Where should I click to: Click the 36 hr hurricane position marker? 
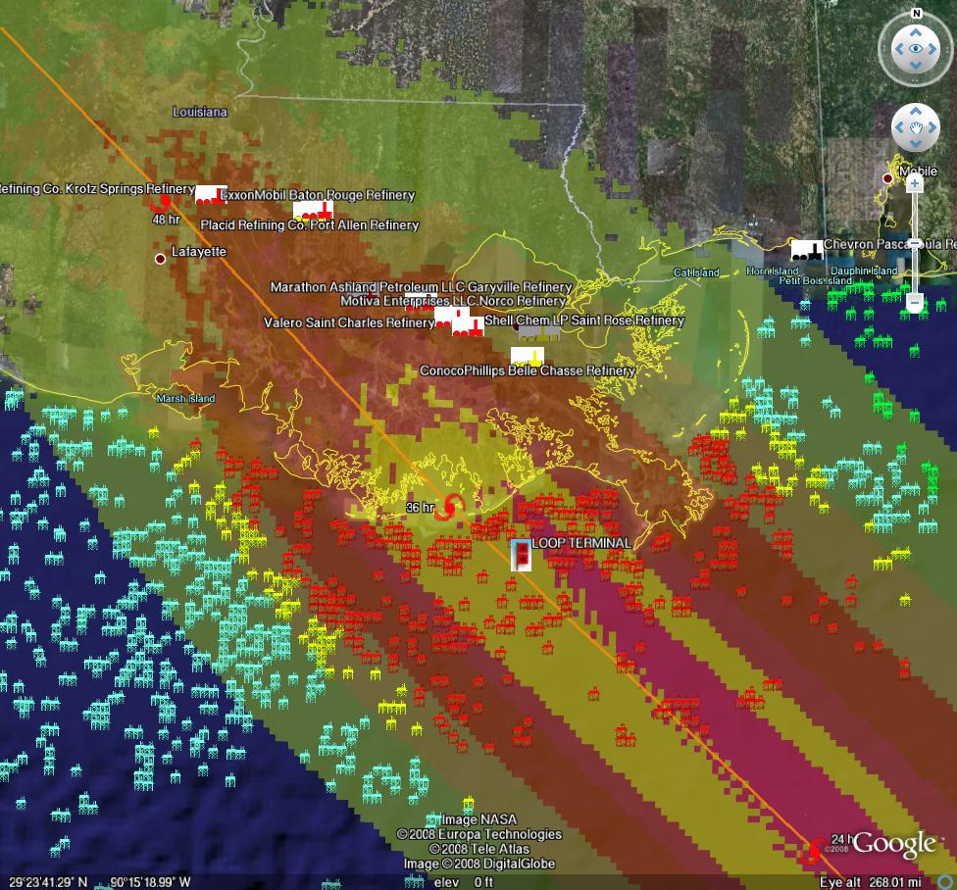pos(450,507)
